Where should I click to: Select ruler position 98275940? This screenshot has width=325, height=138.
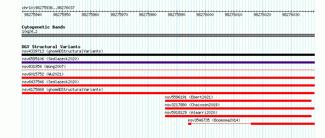tap(33, 15)
